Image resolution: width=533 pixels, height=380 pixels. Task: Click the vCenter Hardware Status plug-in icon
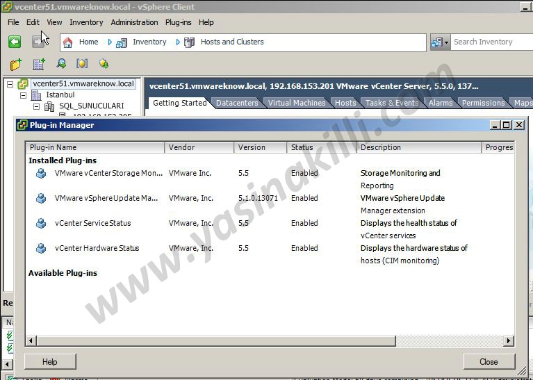[41, 249]
